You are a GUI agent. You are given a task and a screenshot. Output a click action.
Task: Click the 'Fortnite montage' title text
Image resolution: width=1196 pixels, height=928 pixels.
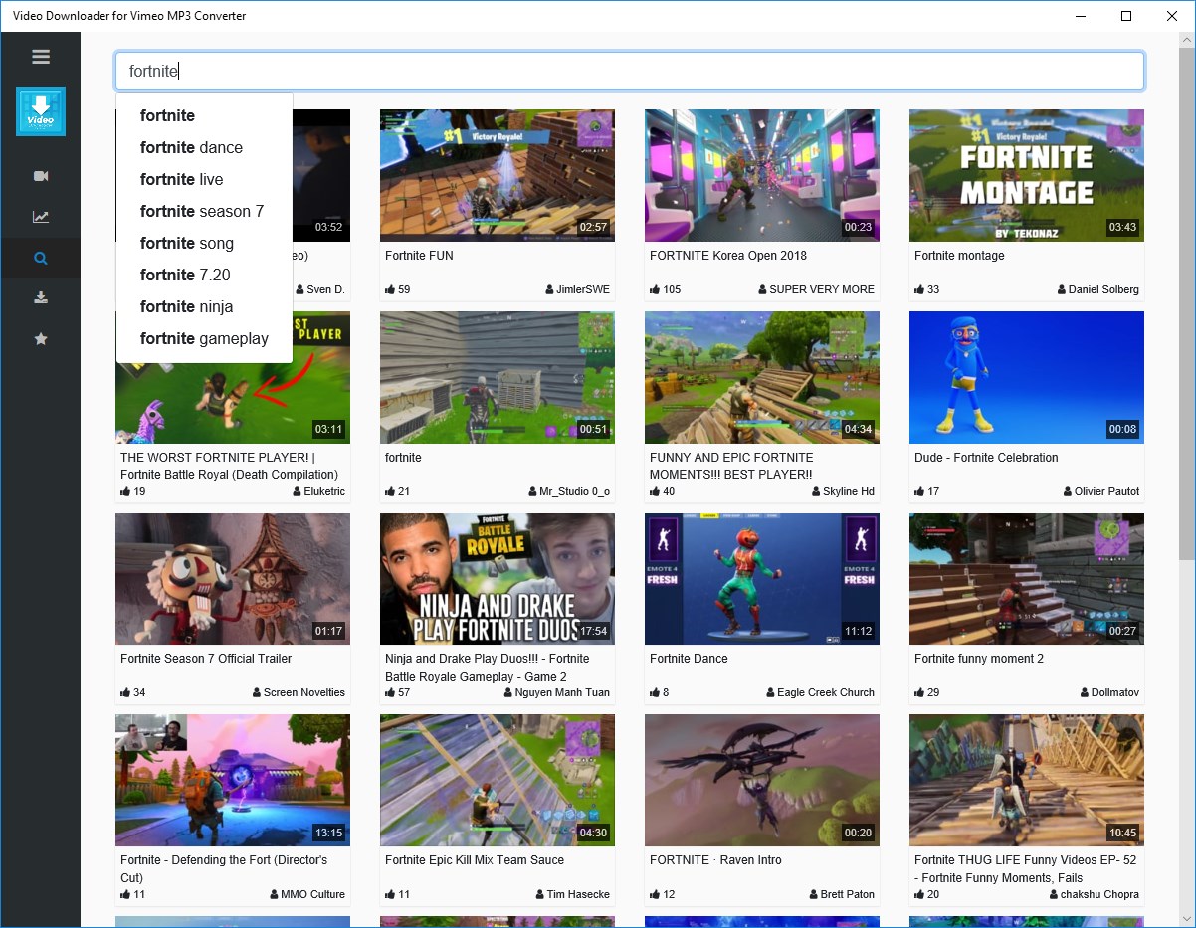[959, 256]
